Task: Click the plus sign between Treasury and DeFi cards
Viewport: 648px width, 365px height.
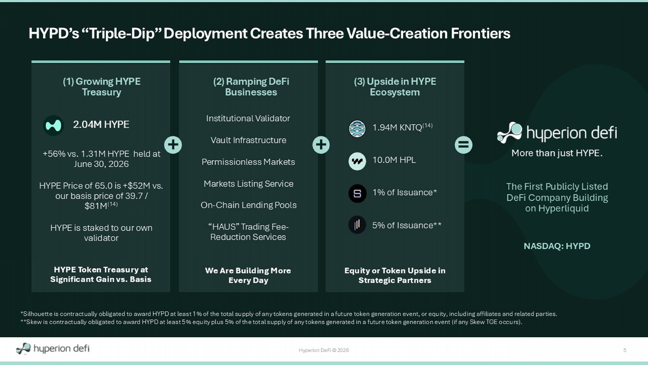Action: [x=173, y=145]
